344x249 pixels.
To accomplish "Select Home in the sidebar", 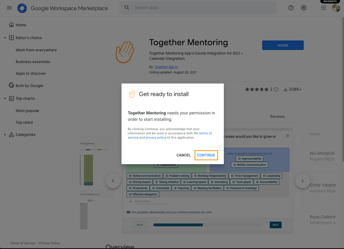I will (21, 25).
